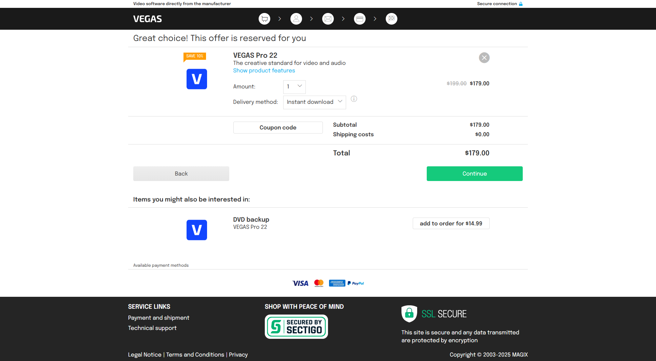The width and height of the screenshot is (656, 361).
Task: Click the Secured by Sectigo badge
Action: point(296,327)
